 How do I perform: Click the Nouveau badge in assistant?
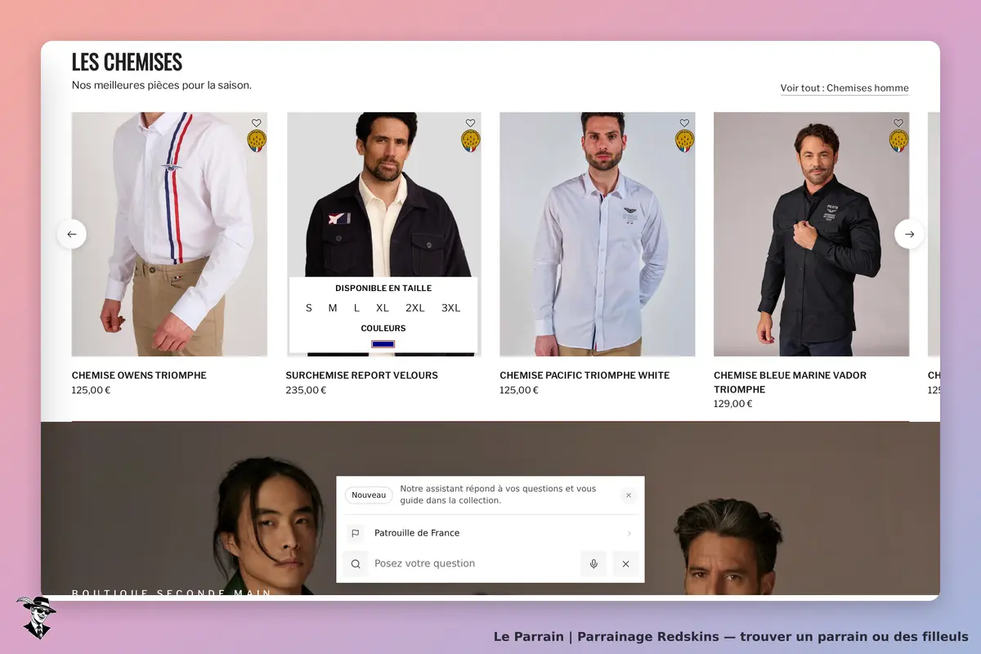click(x=369, y=495)
